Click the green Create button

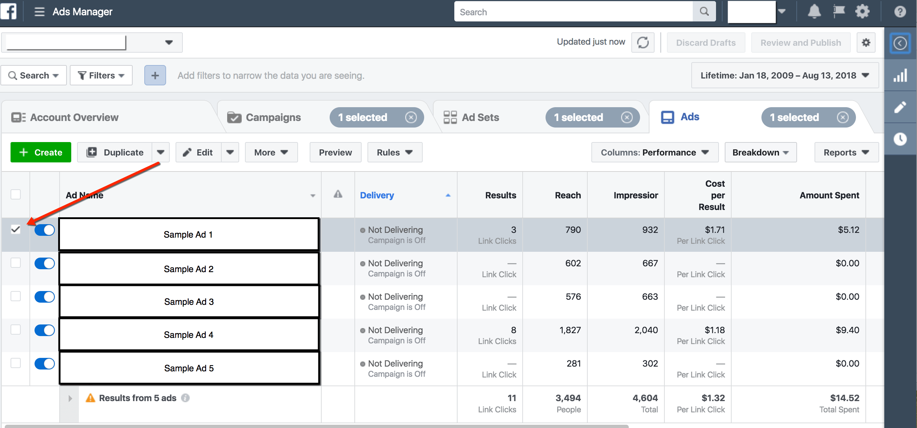pos(40,152)
